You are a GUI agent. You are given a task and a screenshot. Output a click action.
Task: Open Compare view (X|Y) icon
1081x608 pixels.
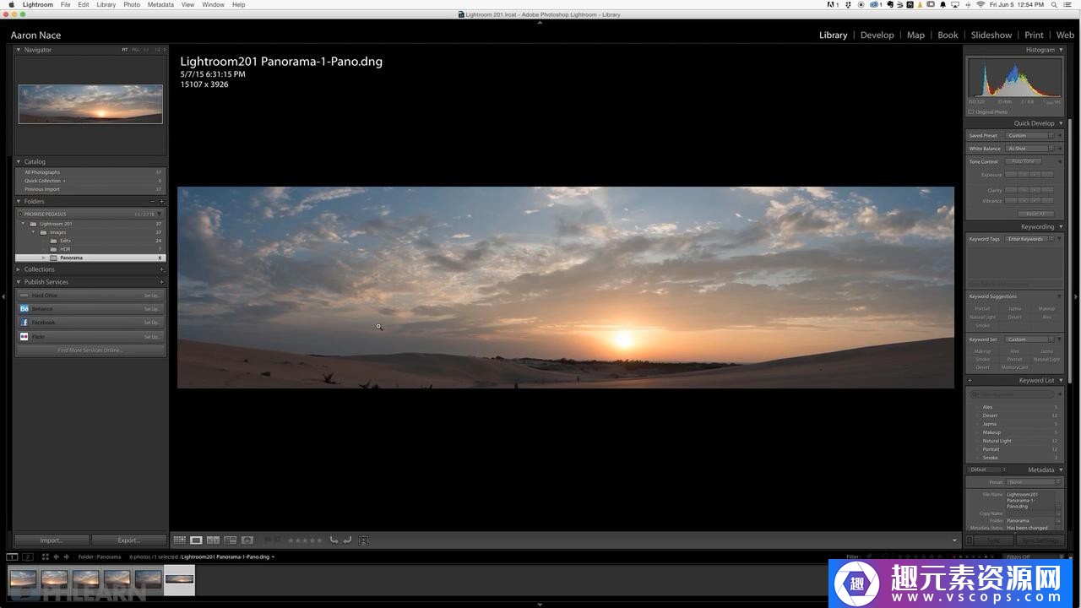(x=213, y=540)
